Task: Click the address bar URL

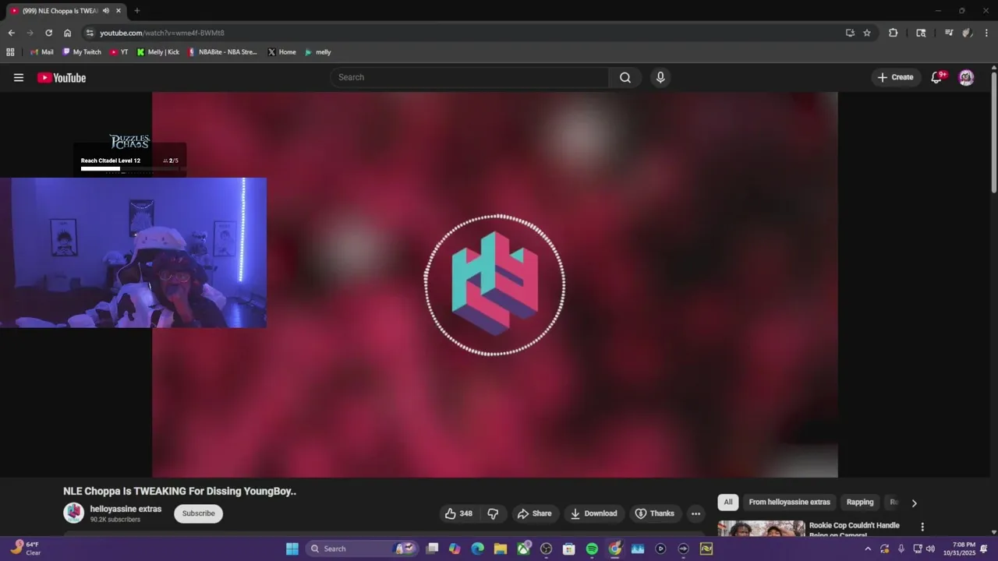Action: [162, 33]
